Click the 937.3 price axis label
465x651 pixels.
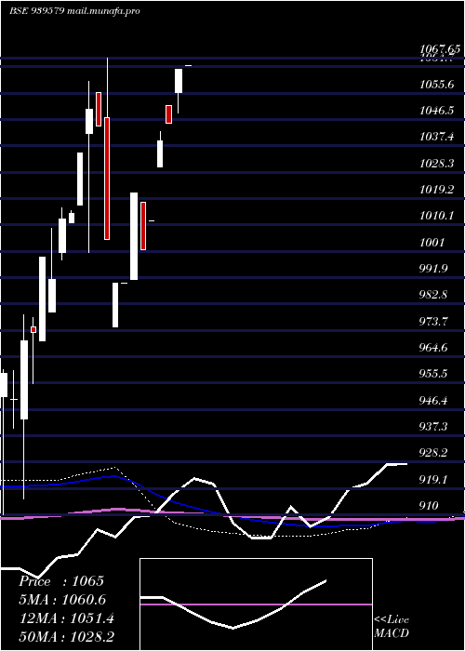click(433, 426)
